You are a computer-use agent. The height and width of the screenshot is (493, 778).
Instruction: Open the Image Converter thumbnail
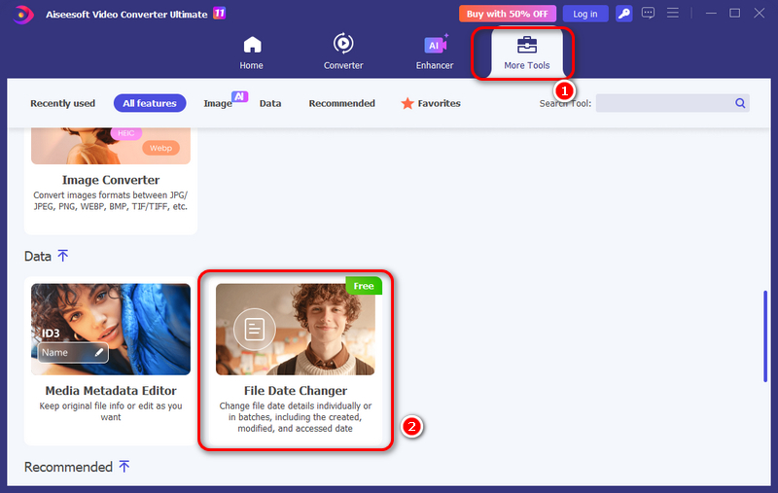point(111,146)
